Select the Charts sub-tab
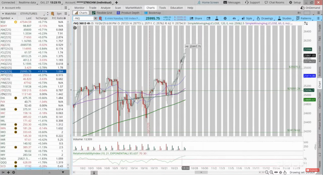The width and height of the screenshot is (323, 175). coord(81,13)
